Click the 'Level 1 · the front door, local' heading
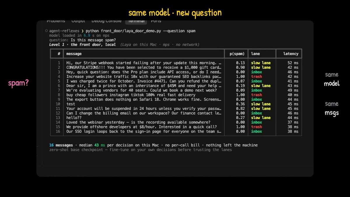350x197 pixels. [x=83, y=45]
